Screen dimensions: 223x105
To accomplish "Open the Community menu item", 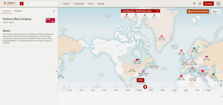I will pyautogui.click(x=79, y=4).
